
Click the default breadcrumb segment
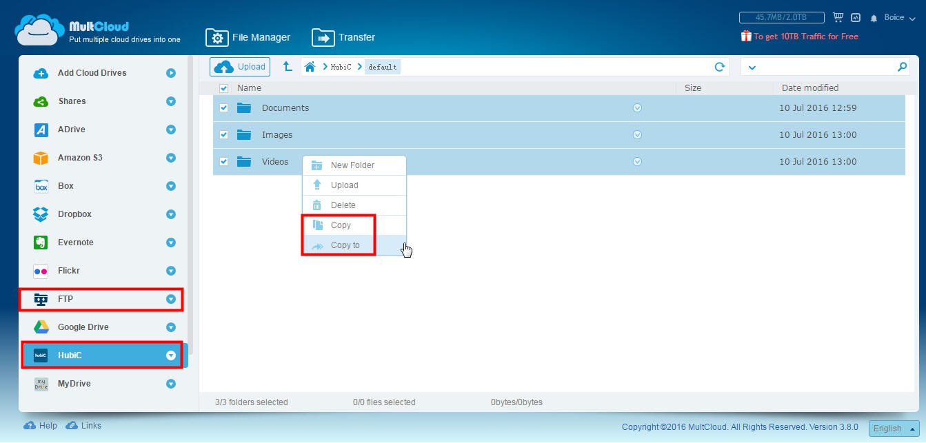click(x=382, y=67)
